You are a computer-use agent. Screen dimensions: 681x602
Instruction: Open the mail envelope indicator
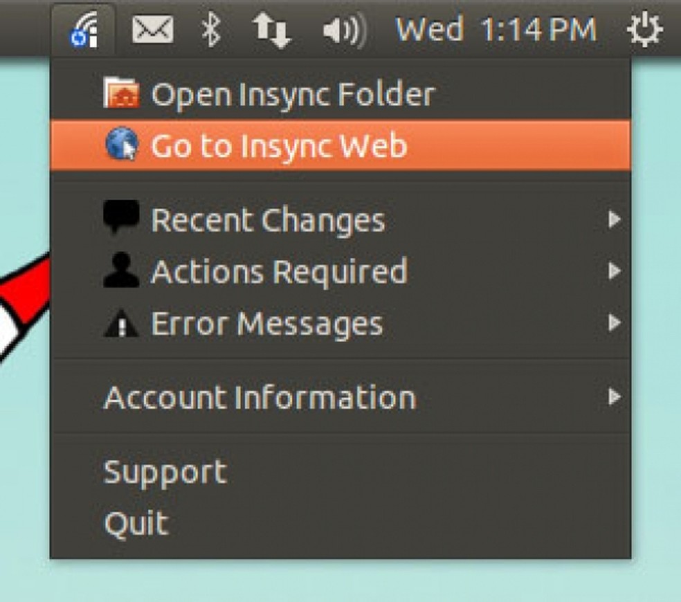[153, 30]
